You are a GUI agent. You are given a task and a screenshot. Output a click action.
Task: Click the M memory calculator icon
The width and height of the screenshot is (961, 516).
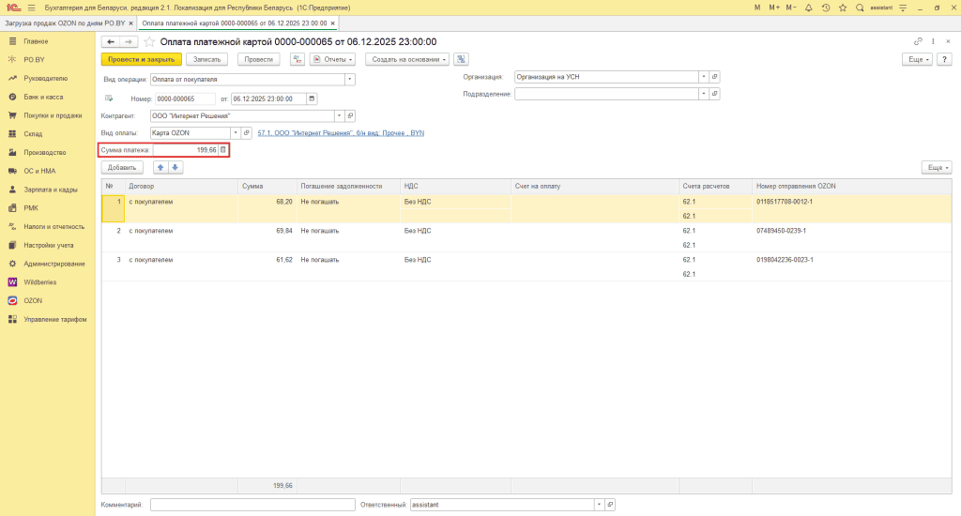pyautogui.click(x=757, y=8)
